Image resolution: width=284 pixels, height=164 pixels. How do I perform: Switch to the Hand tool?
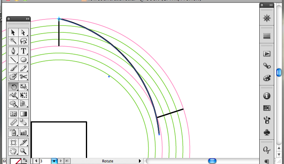(13, 151)
